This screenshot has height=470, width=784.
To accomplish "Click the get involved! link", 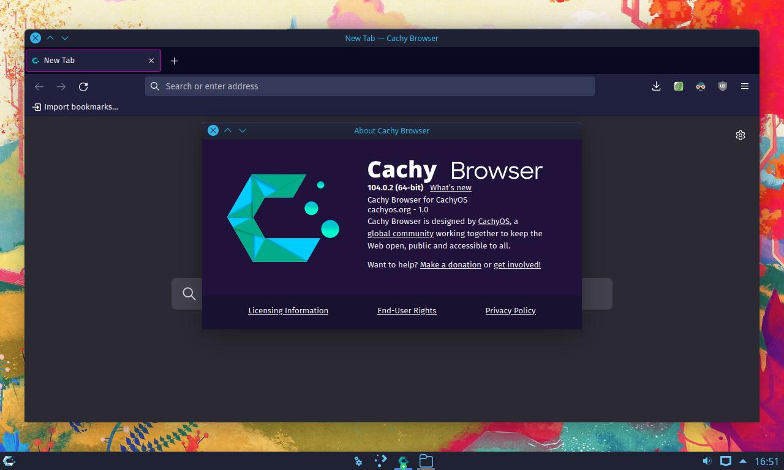I will (517, 265).
